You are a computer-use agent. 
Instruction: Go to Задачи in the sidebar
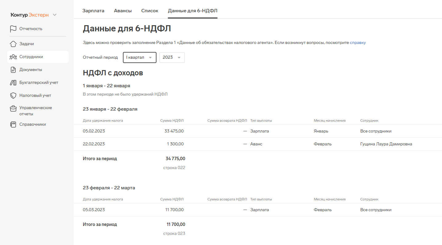pos(26,44)
